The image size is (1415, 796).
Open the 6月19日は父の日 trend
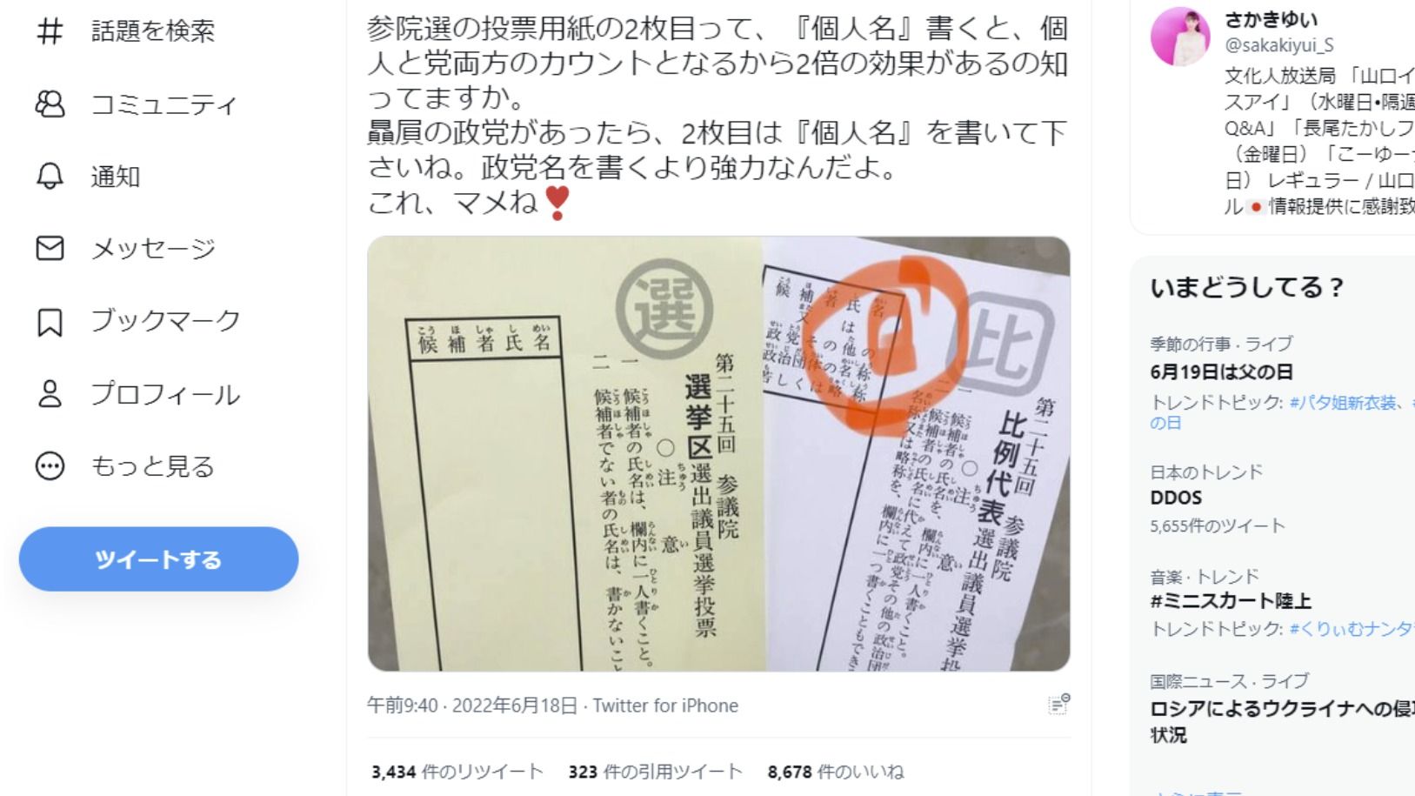click(x=1221, y=372)
